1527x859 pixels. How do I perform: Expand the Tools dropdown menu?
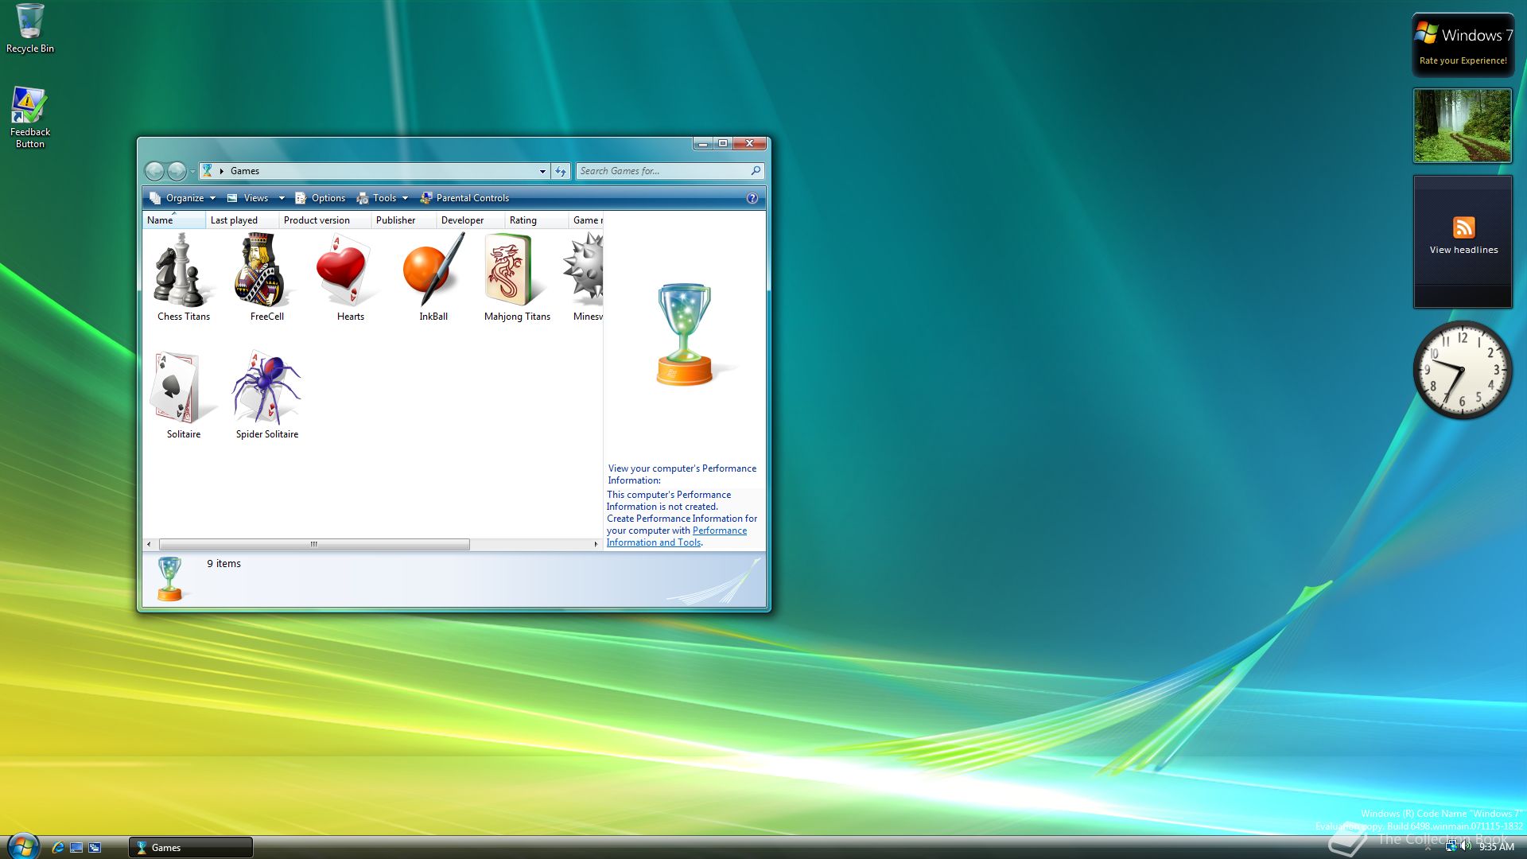[383, 198]
